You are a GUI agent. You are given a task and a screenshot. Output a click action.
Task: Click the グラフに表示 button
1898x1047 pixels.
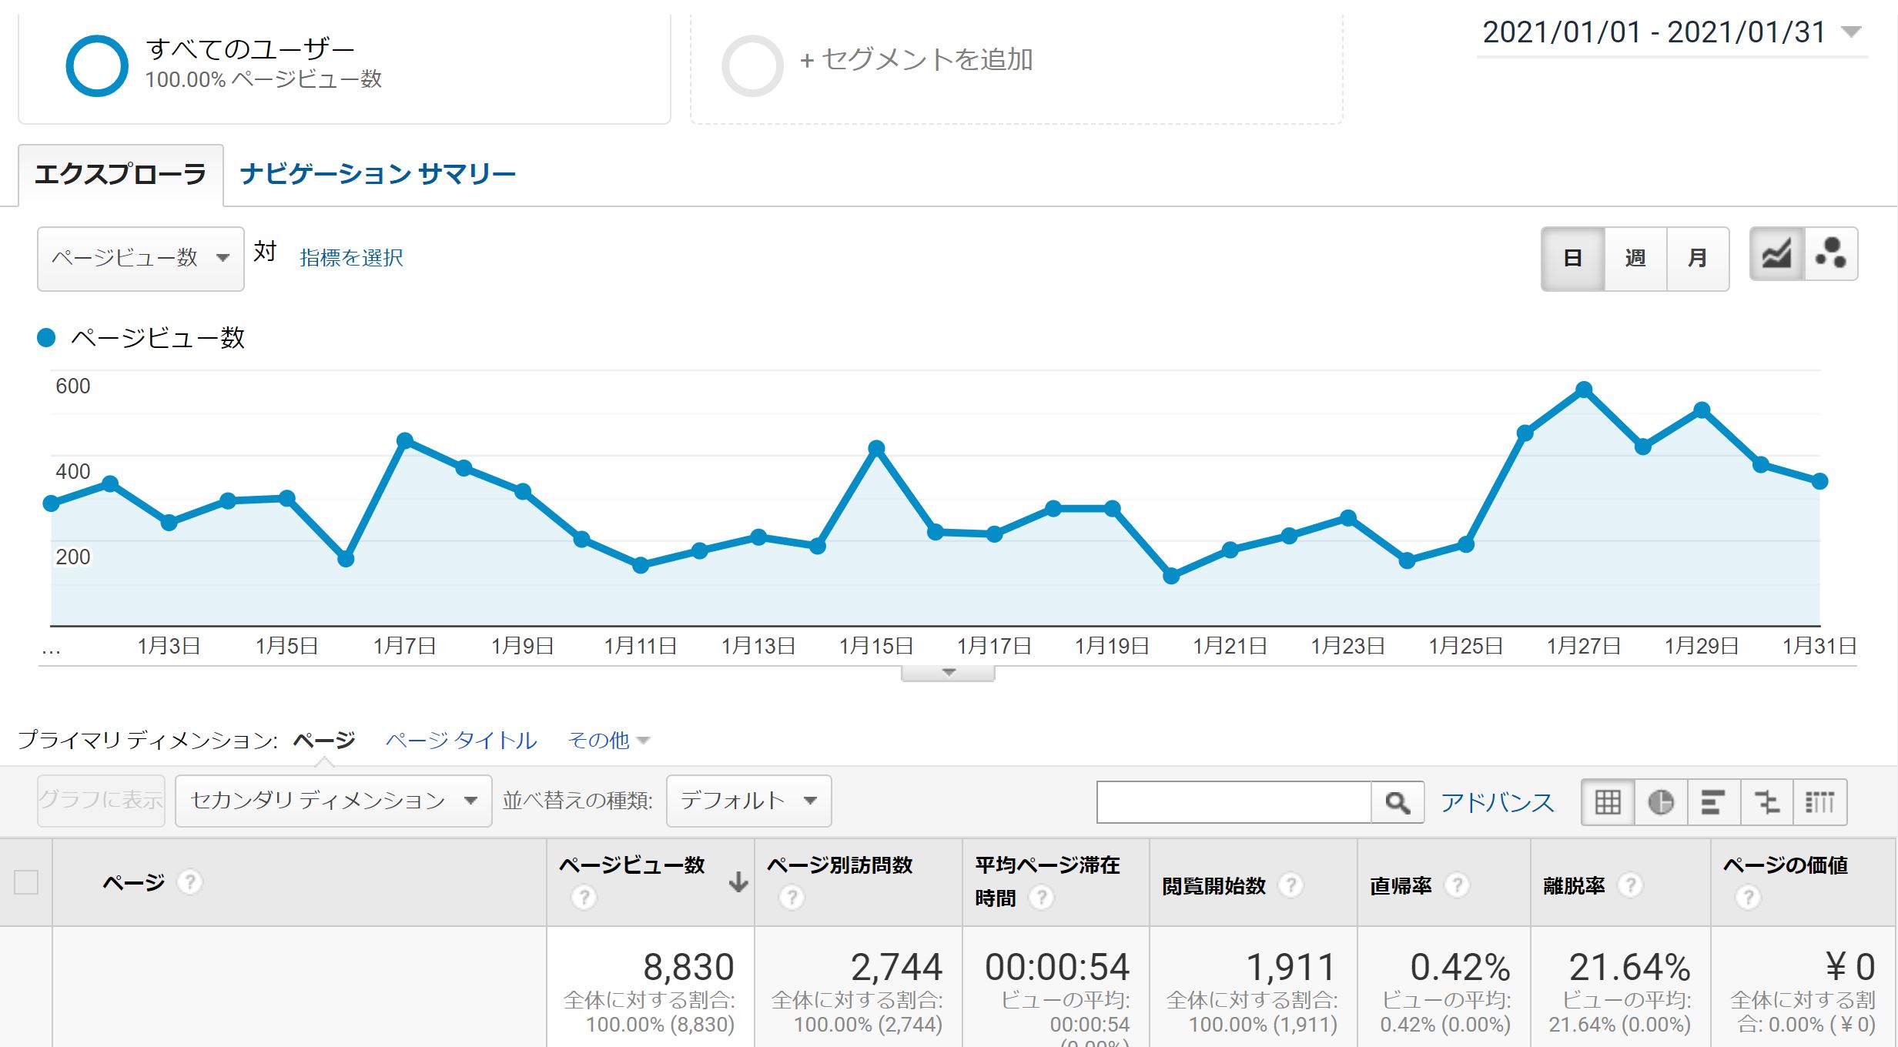click(x=101, y=801)
